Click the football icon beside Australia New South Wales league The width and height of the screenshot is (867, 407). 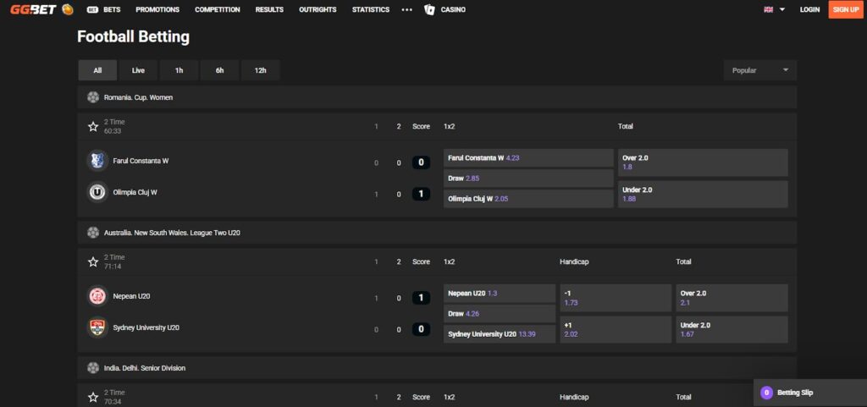(x=93, y=233)
